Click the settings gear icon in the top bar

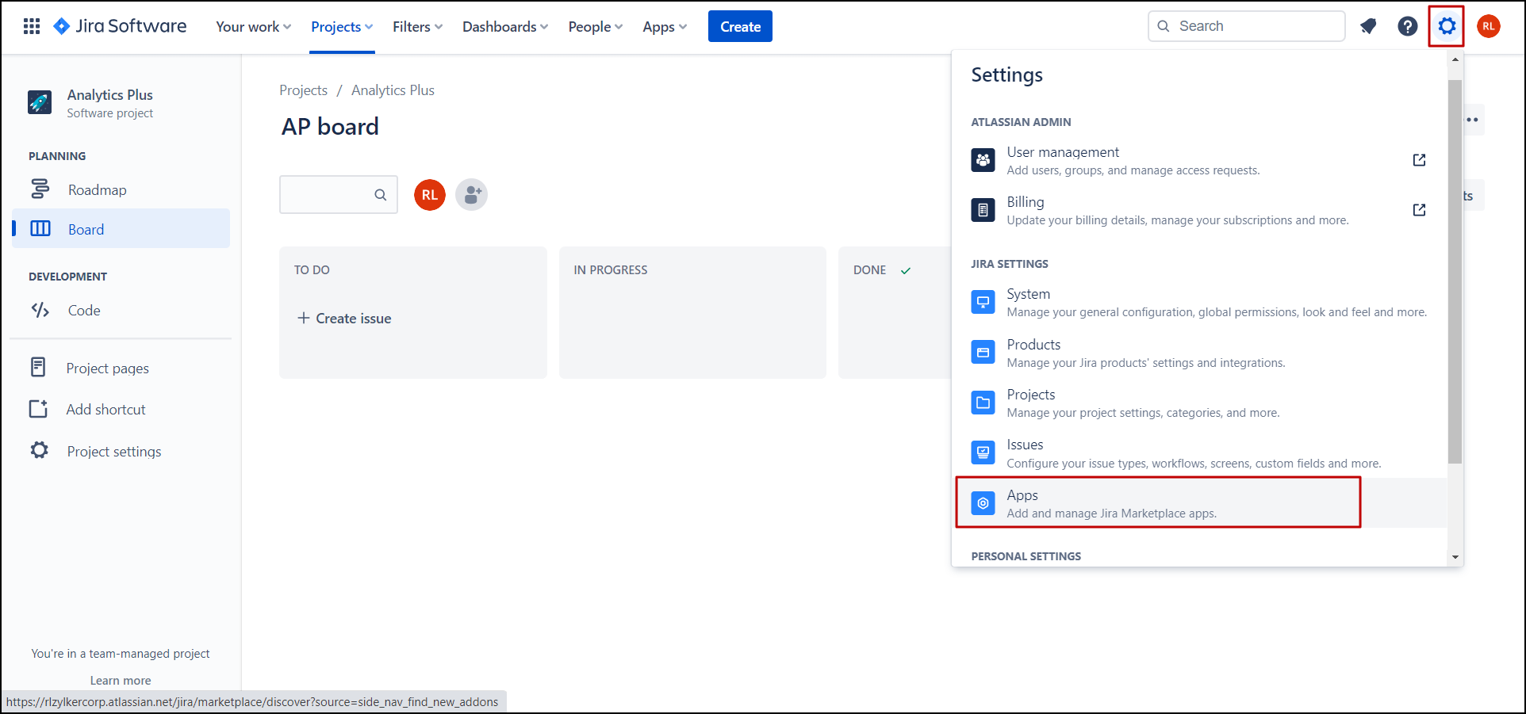[x=1447, y=26]
